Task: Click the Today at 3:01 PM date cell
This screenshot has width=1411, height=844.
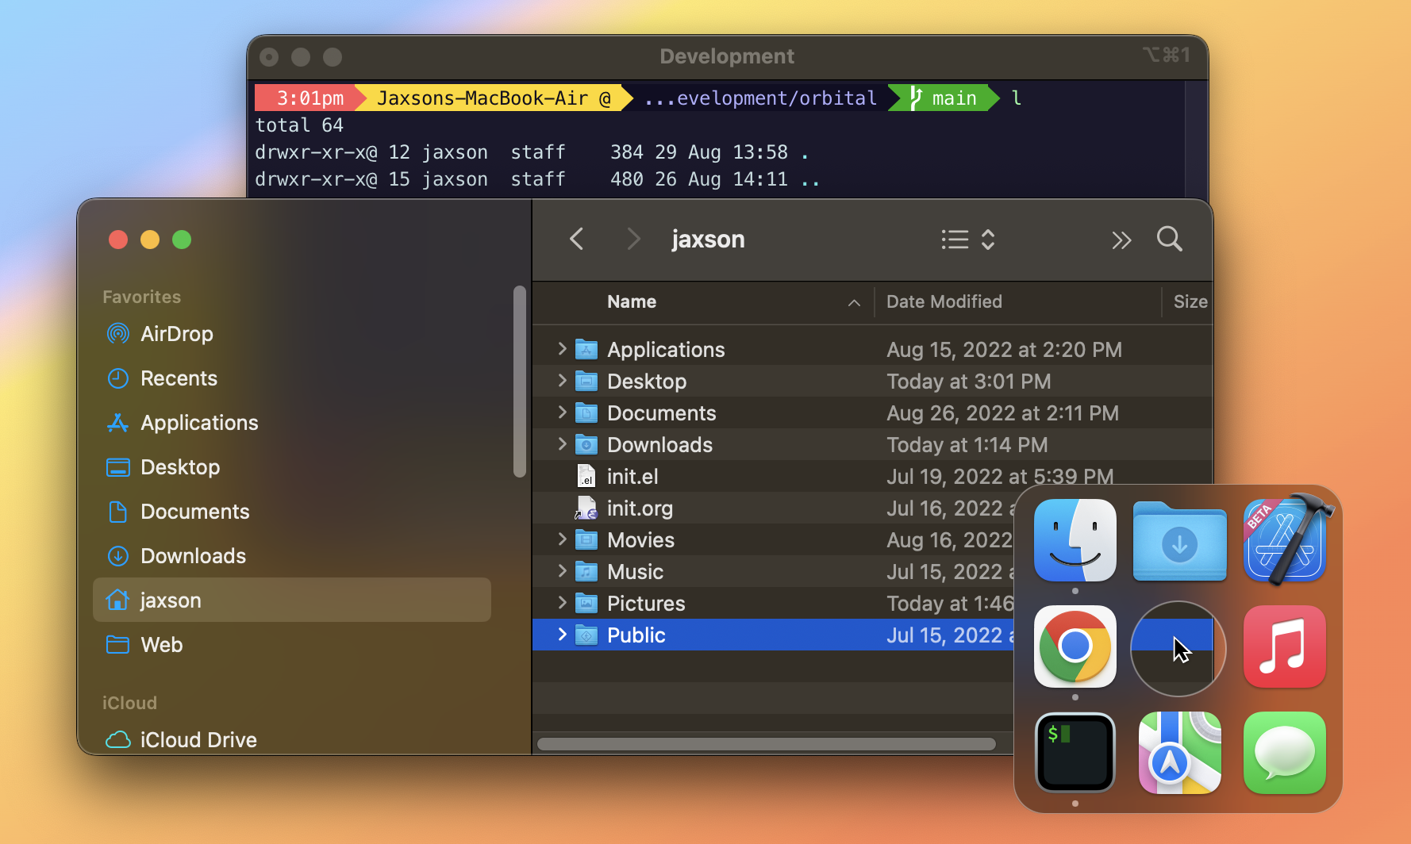Action: pyautogui.click(x=968, y=382)
